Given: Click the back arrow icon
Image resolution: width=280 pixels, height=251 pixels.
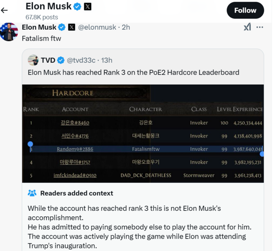Looking at the screenshot, I should pos(5,10).
